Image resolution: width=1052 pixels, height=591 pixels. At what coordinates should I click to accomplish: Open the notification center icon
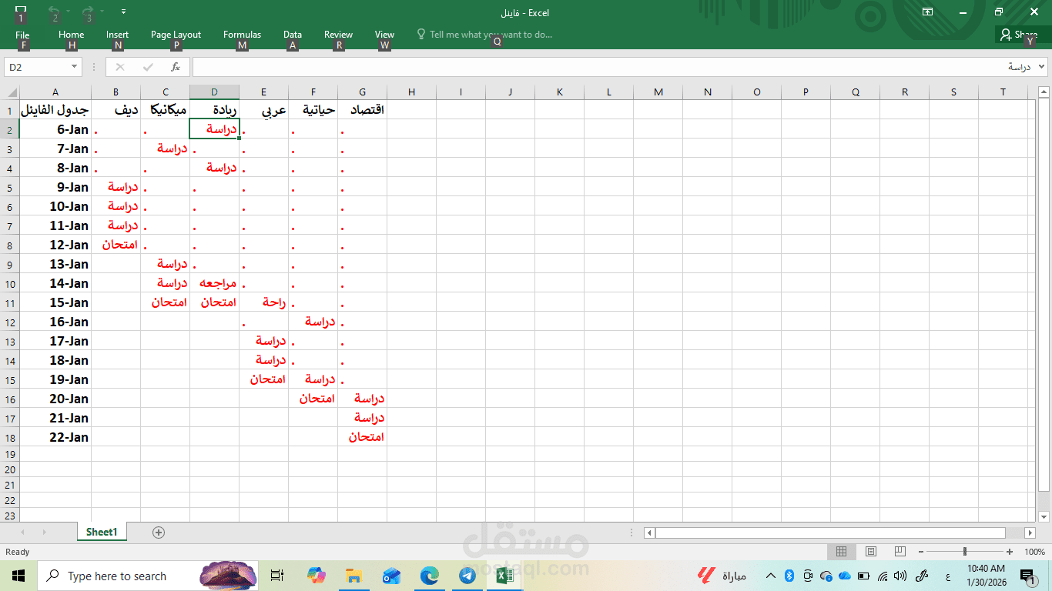[1027, 576]
